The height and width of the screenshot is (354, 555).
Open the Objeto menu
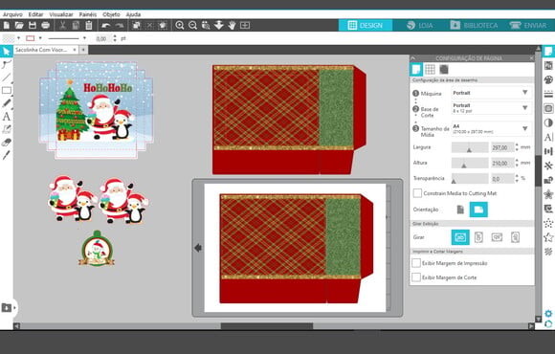tap(111, 14)
